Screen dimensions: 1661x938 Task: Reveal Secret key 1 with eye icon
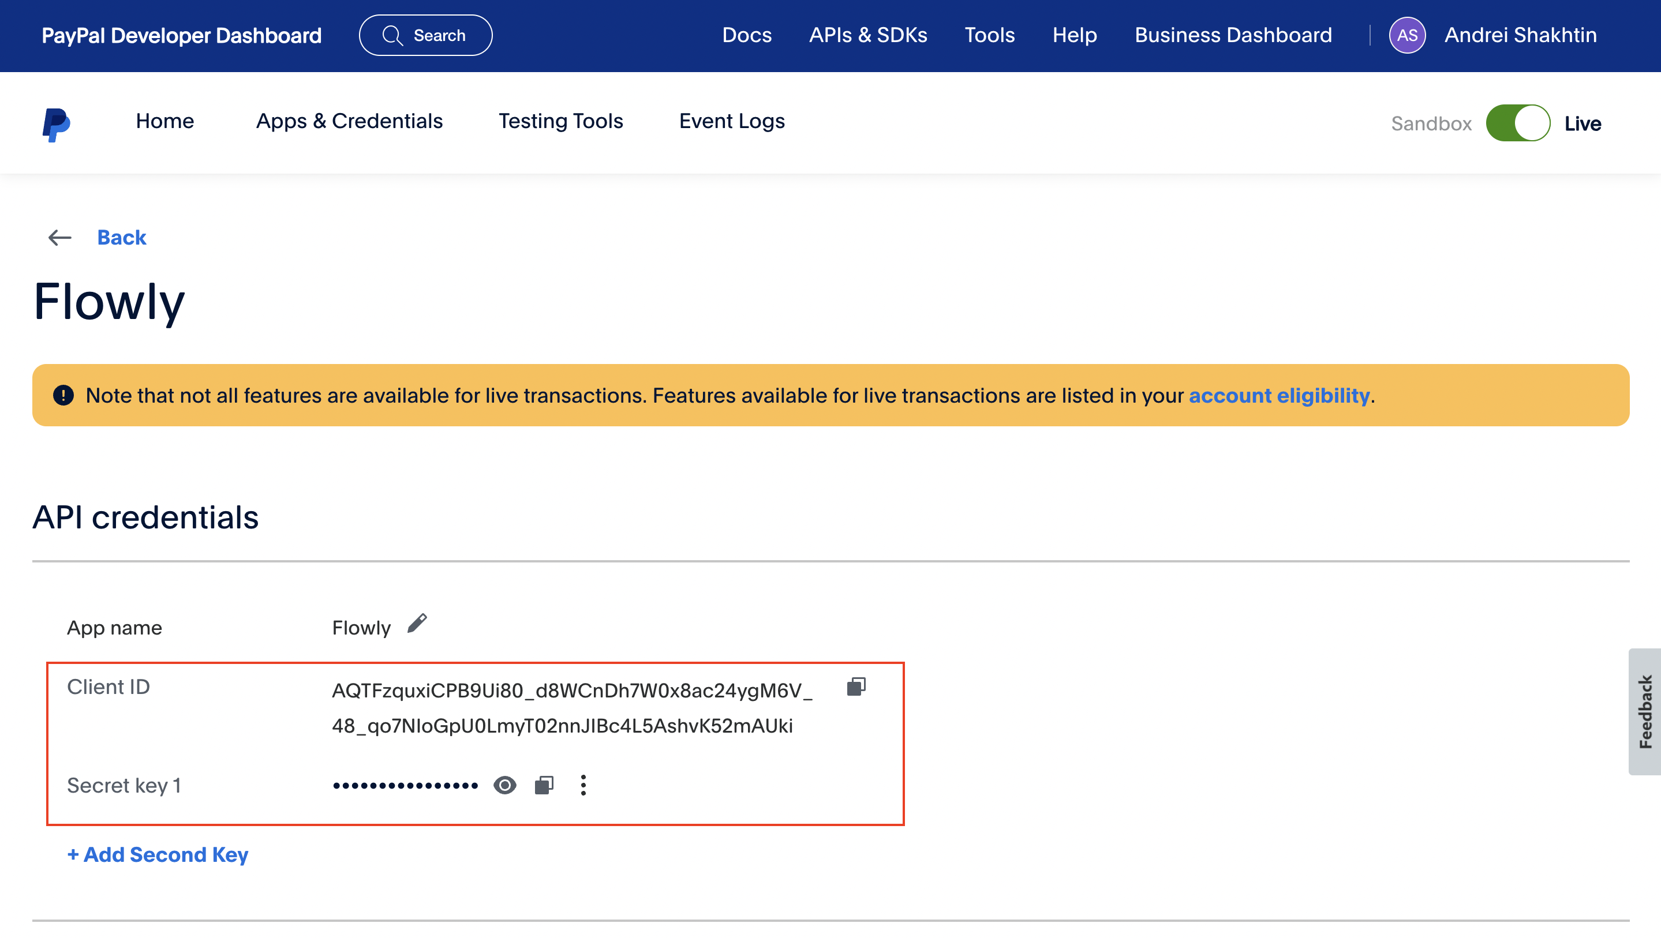tap(504, 785)
